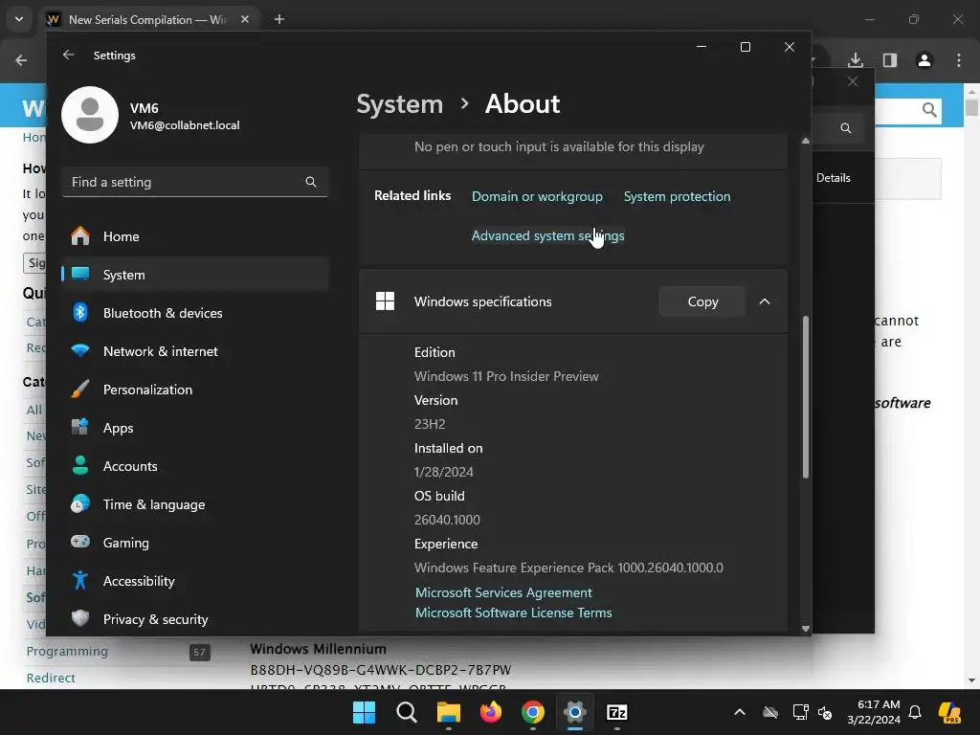Image resolution: width=980 pixels, height=735 pixels.
Task: Select the version value 23H2
Action: 430,424
